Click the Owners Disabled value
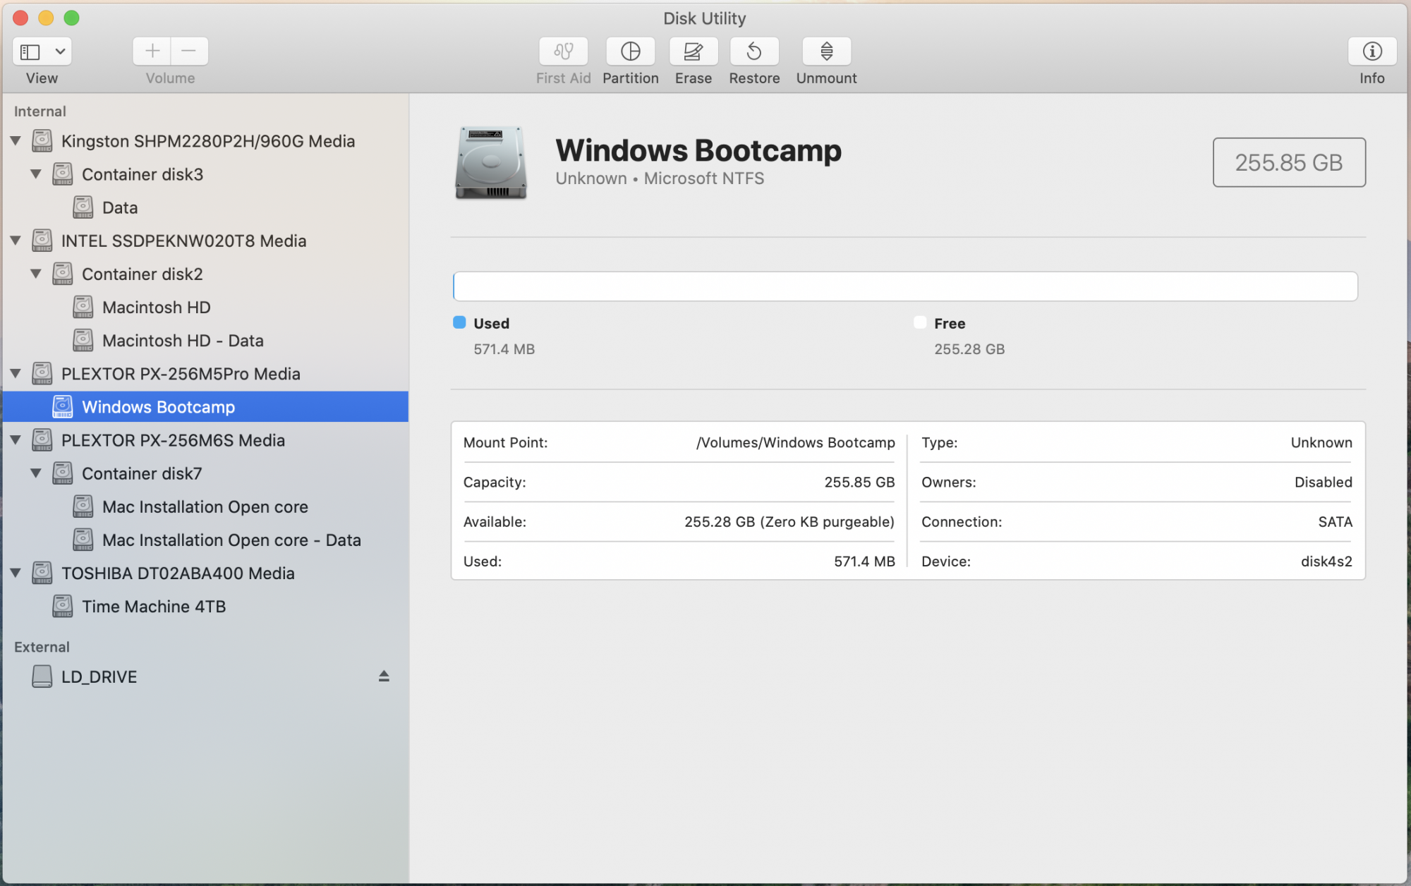Image resolution: width=1411 pixels, height=886 pixels. [1323, 483]
